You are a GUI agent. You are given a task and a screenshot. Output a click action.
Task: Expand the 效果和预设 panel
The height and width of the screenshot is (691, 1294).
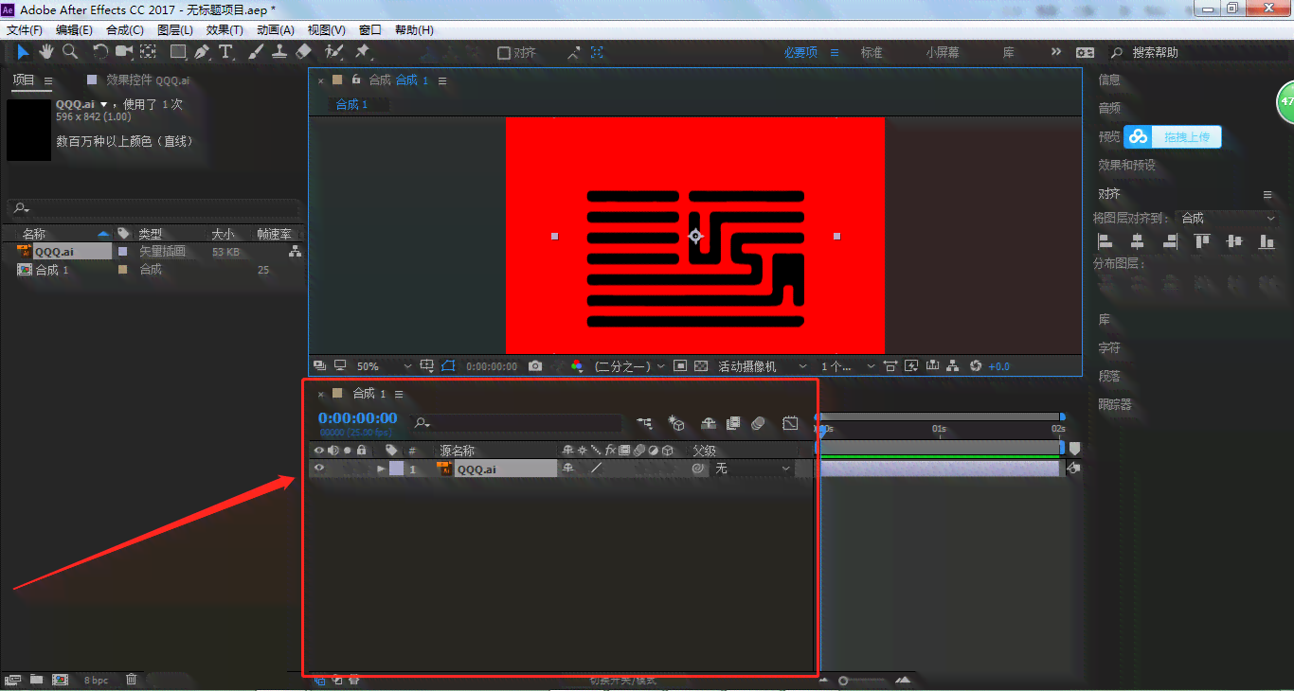click(1126, 165)
